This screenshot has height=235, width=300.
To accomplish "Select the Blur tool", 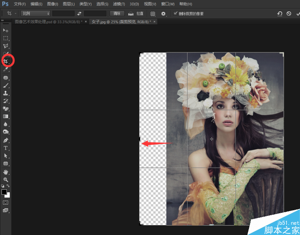I will click(6, 124).
